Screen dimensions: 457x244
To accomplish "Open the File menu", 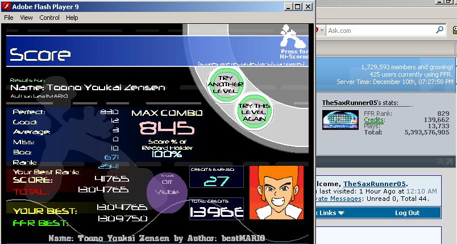I will point(9,18).
